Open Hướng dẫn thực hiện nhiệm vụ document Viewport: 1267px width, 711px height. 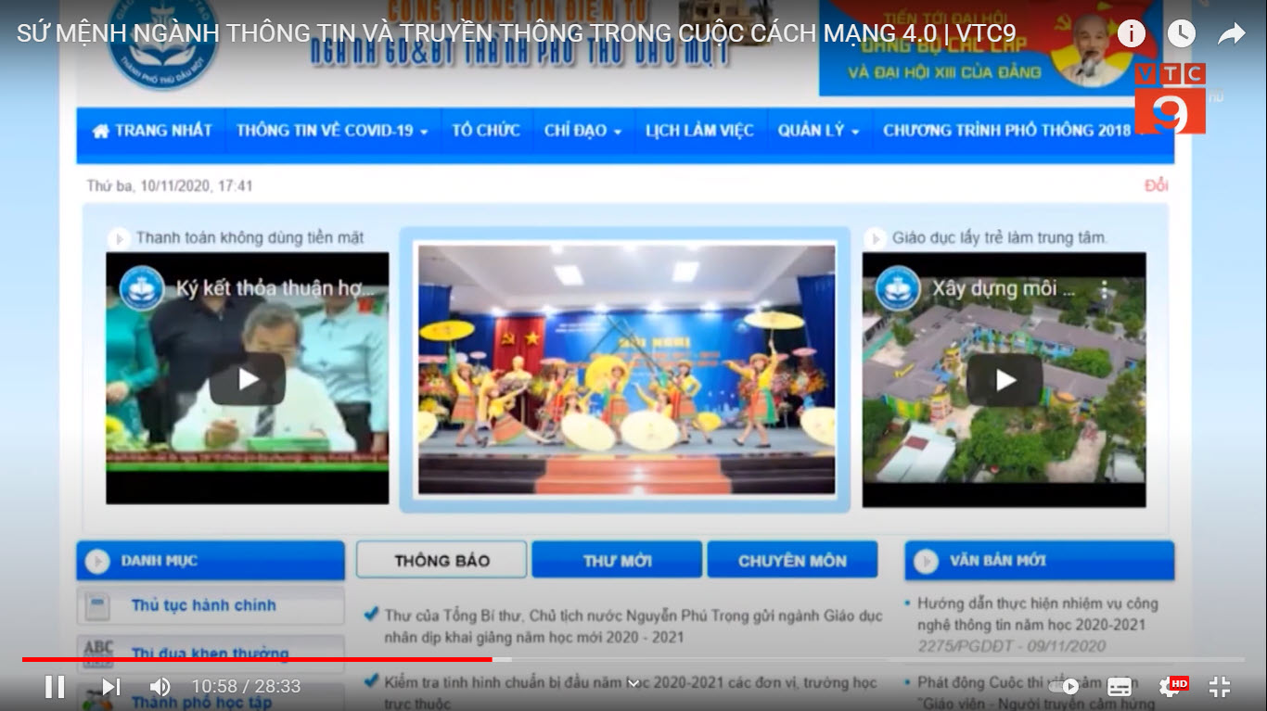tap(1037, 614)
